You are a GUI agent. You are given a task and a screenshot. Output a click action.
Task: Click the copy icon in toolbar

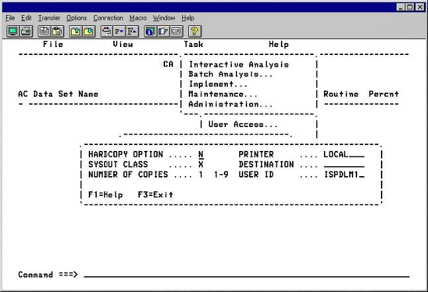44,31
